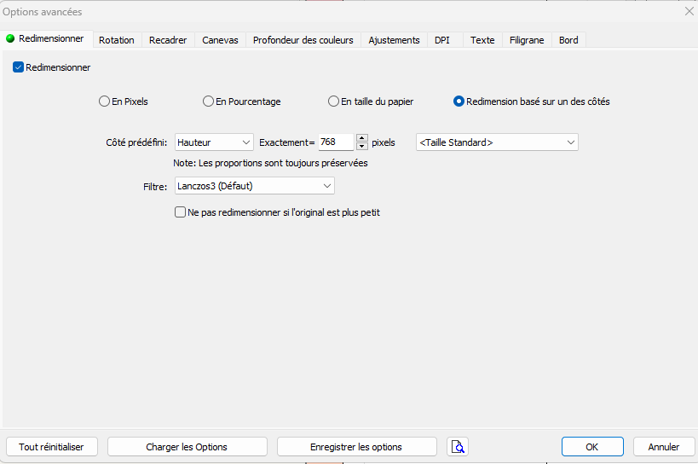Go to the 'Profondeur des couleurs' tab

[x=303, y=40]
